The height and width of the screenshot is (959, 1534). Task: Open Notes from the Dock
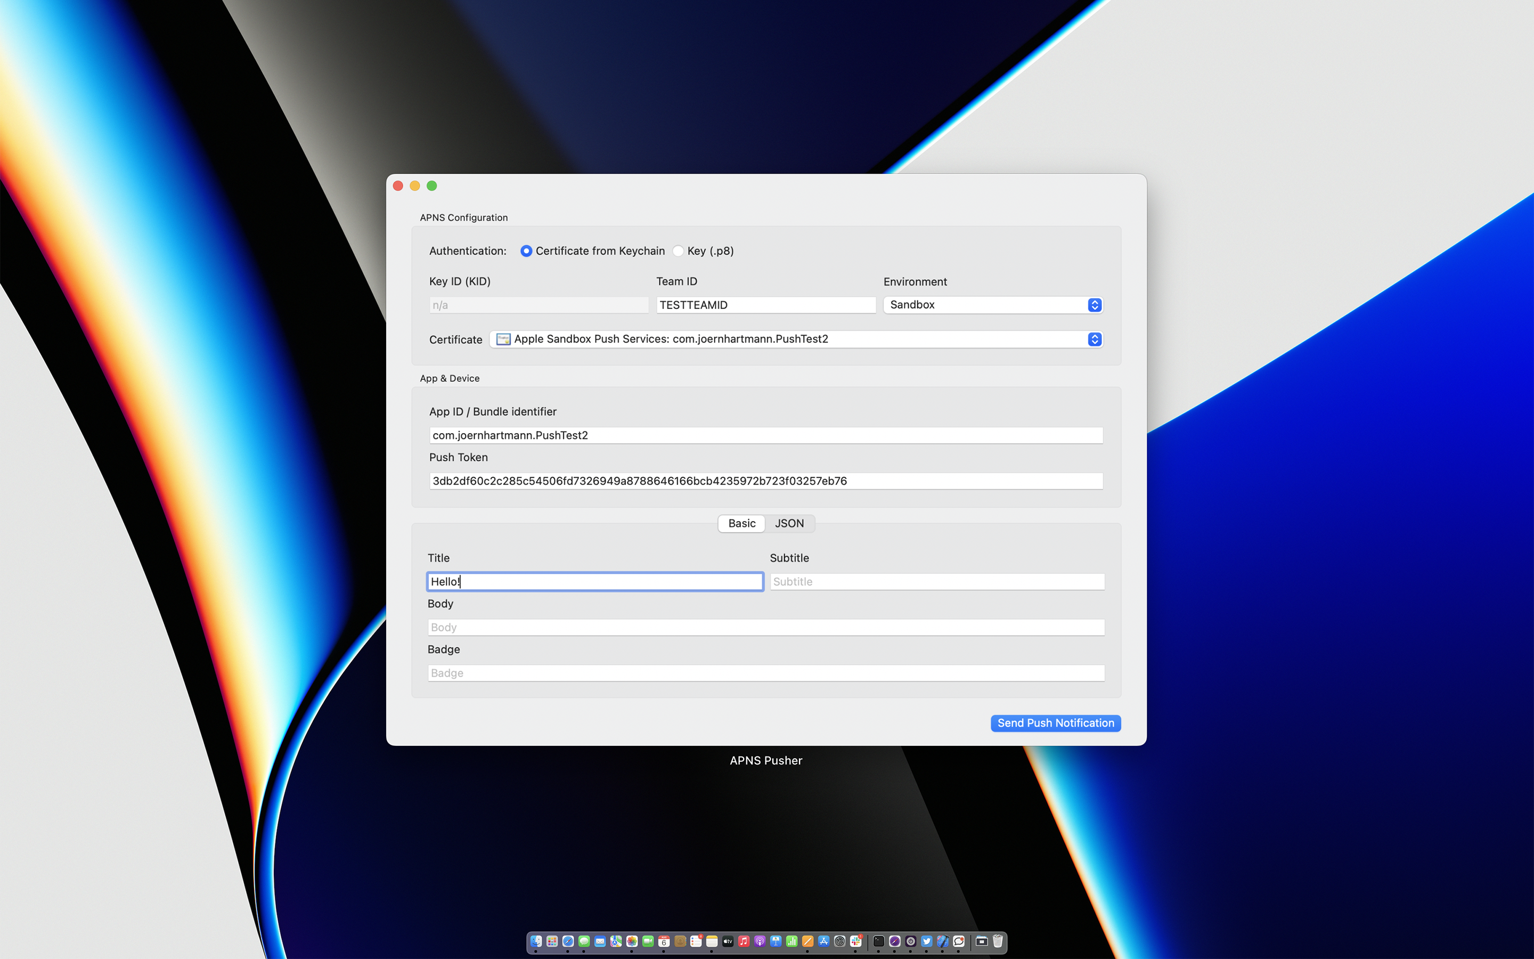712,941
